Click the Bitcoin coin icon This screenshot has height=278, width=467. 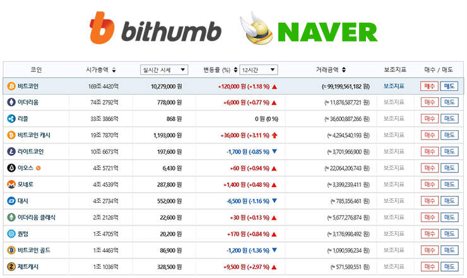(x=11, y=86)
